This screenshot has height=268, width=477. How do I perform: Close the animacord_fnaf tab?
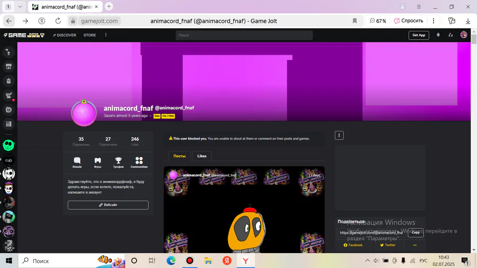point(96,7)
